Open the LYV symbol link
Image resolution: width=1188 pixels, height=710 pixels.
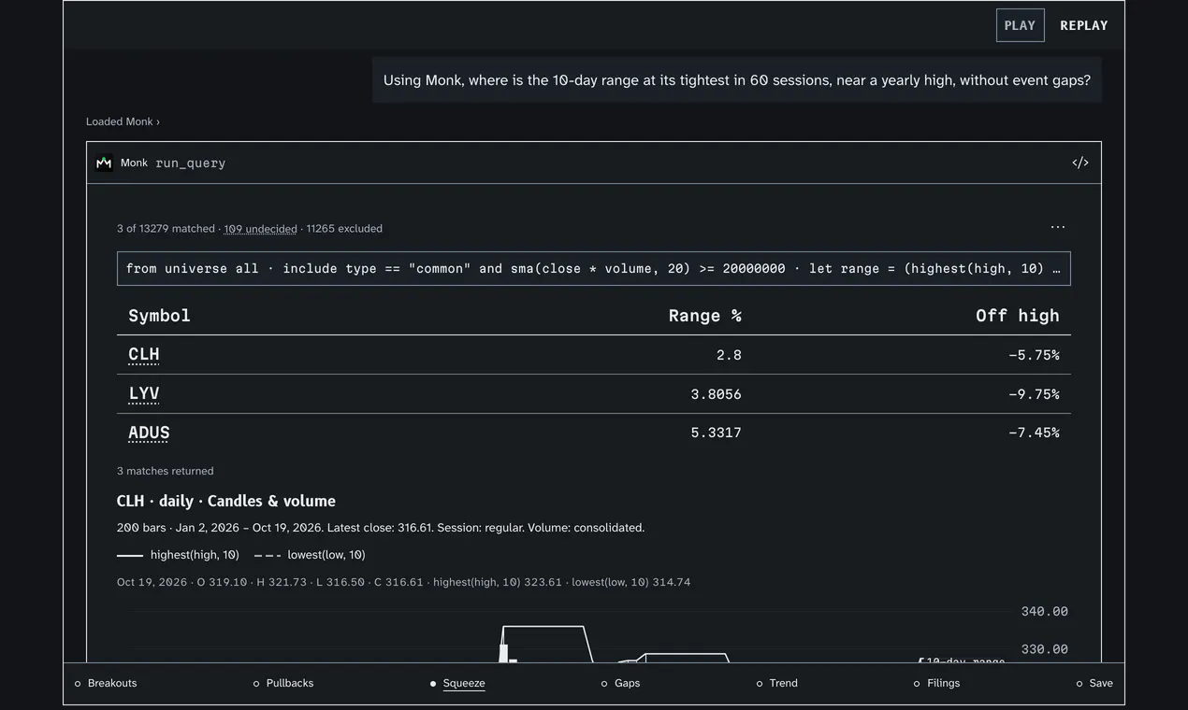(x=144, y=394)
